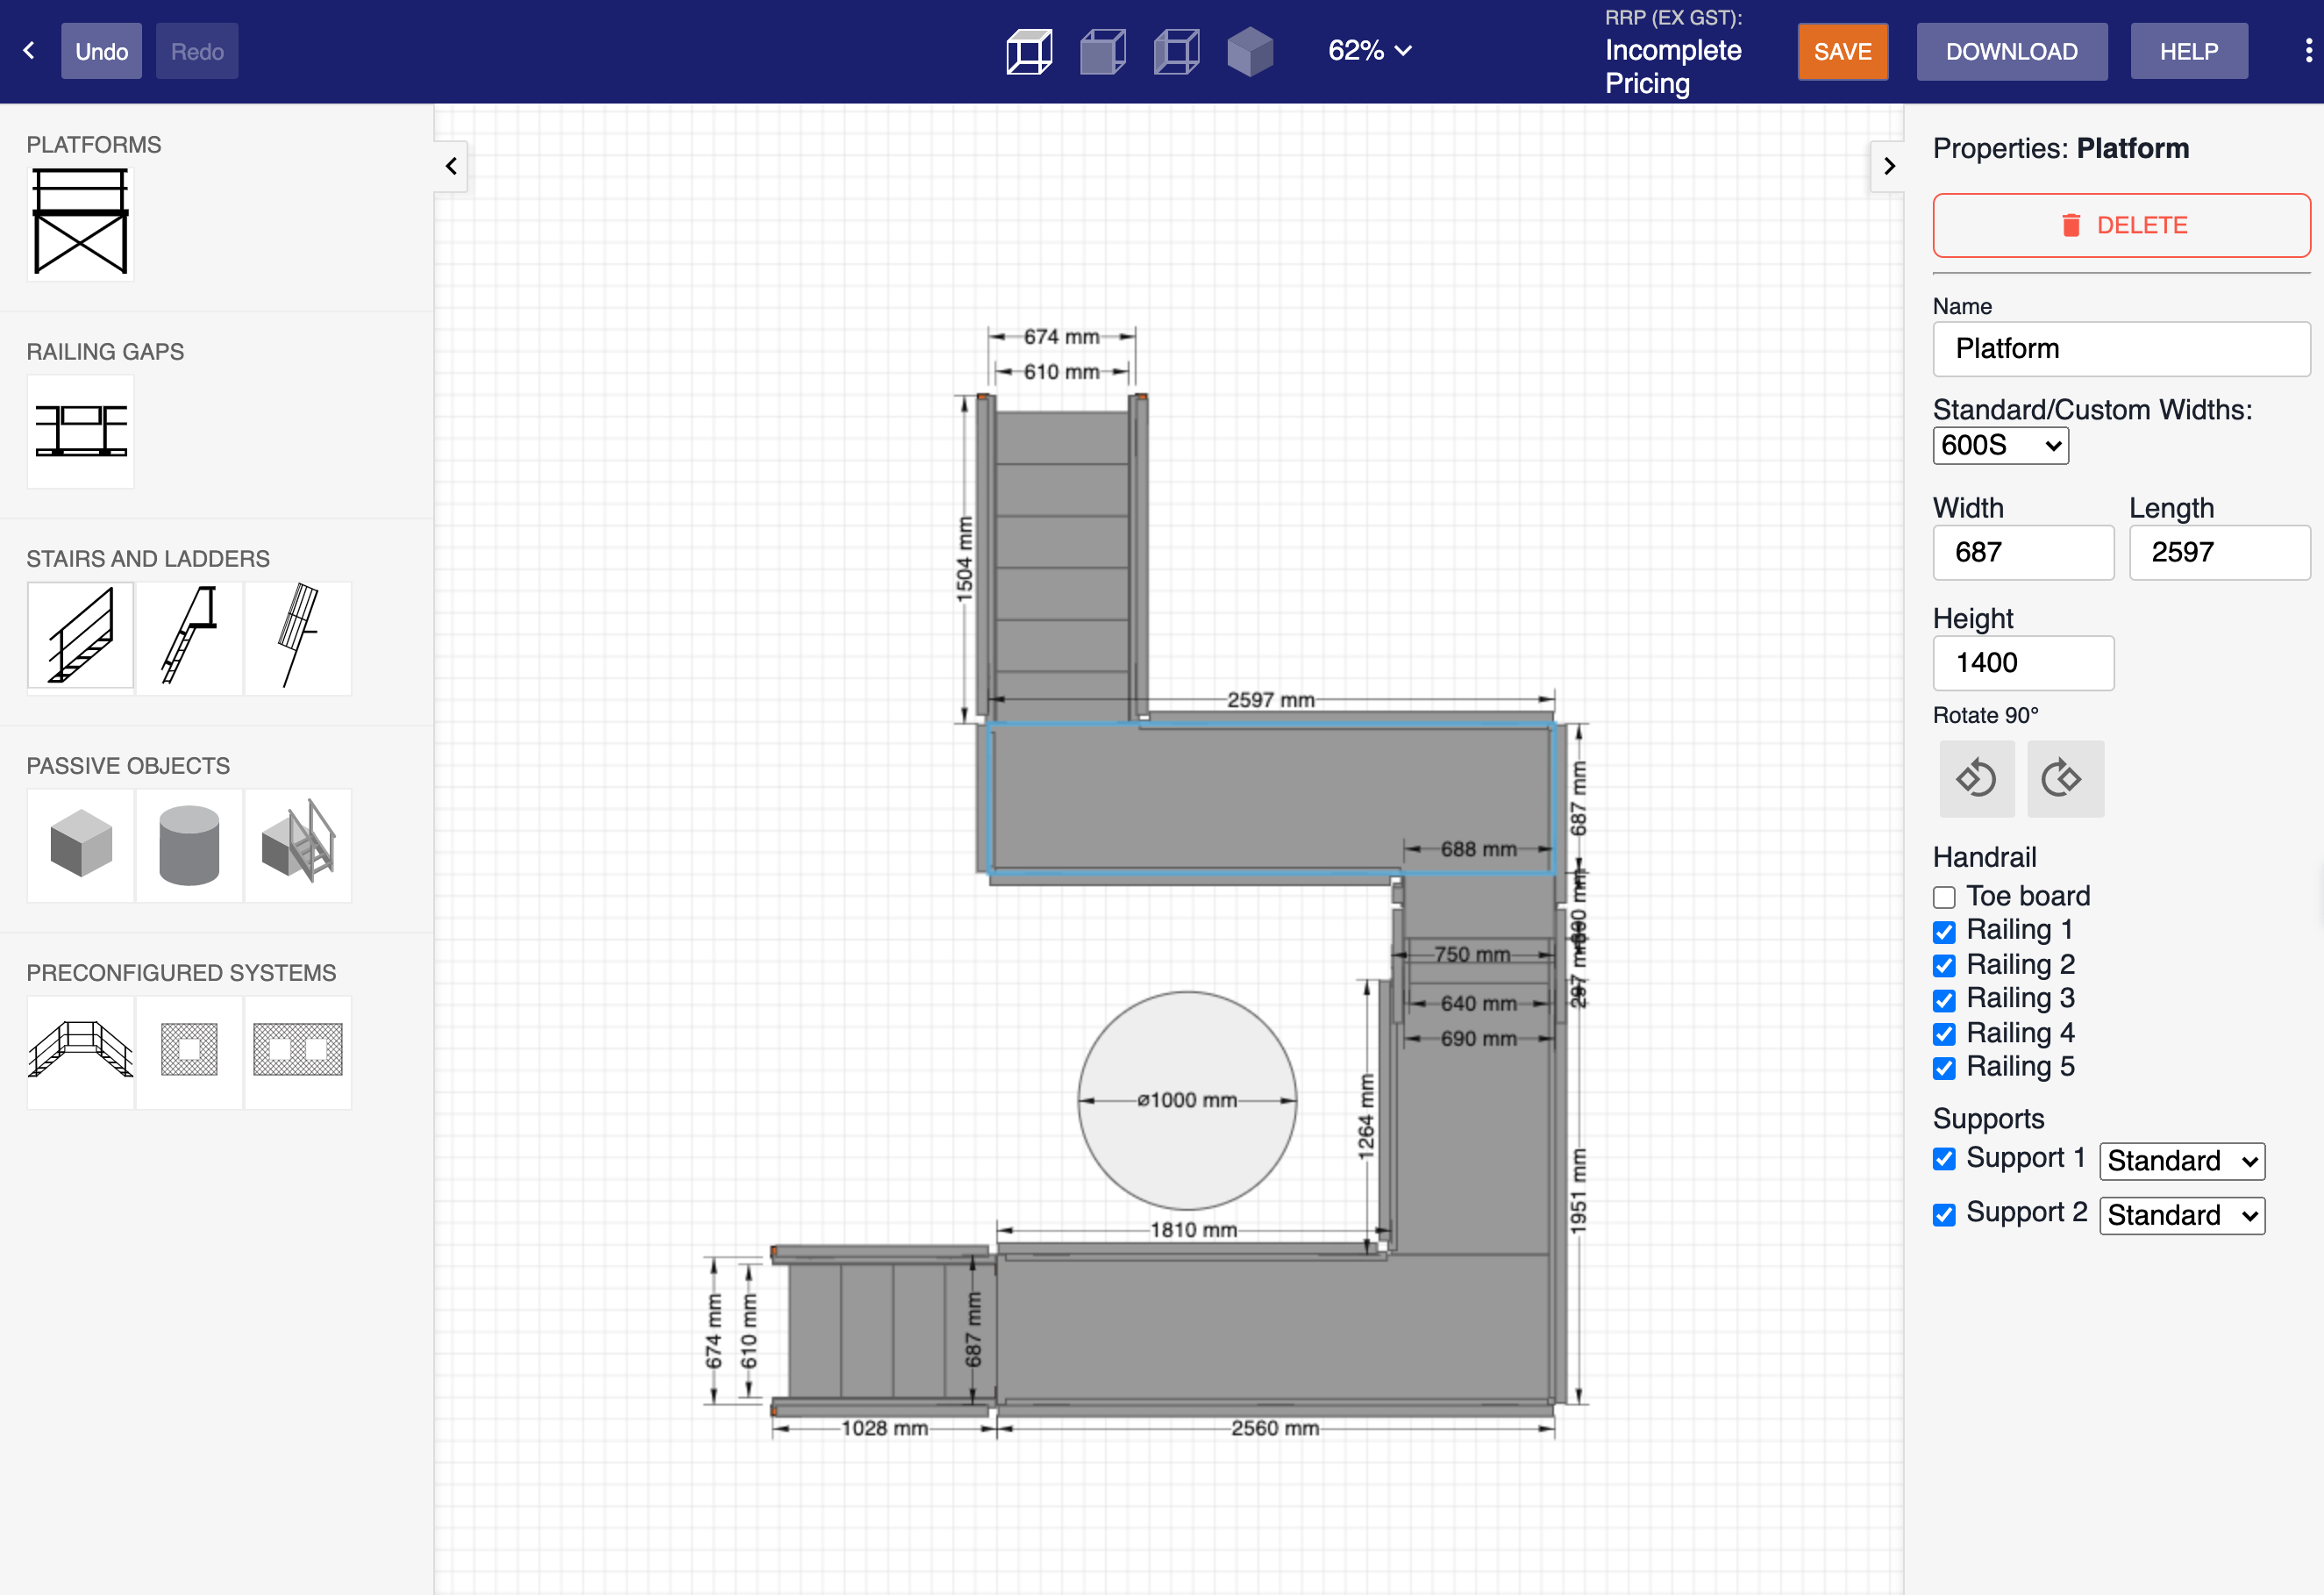Viewport: 2324px width, 1595px height.
Task: Delete the selected platform
Action: click(x=2121, y=225)
